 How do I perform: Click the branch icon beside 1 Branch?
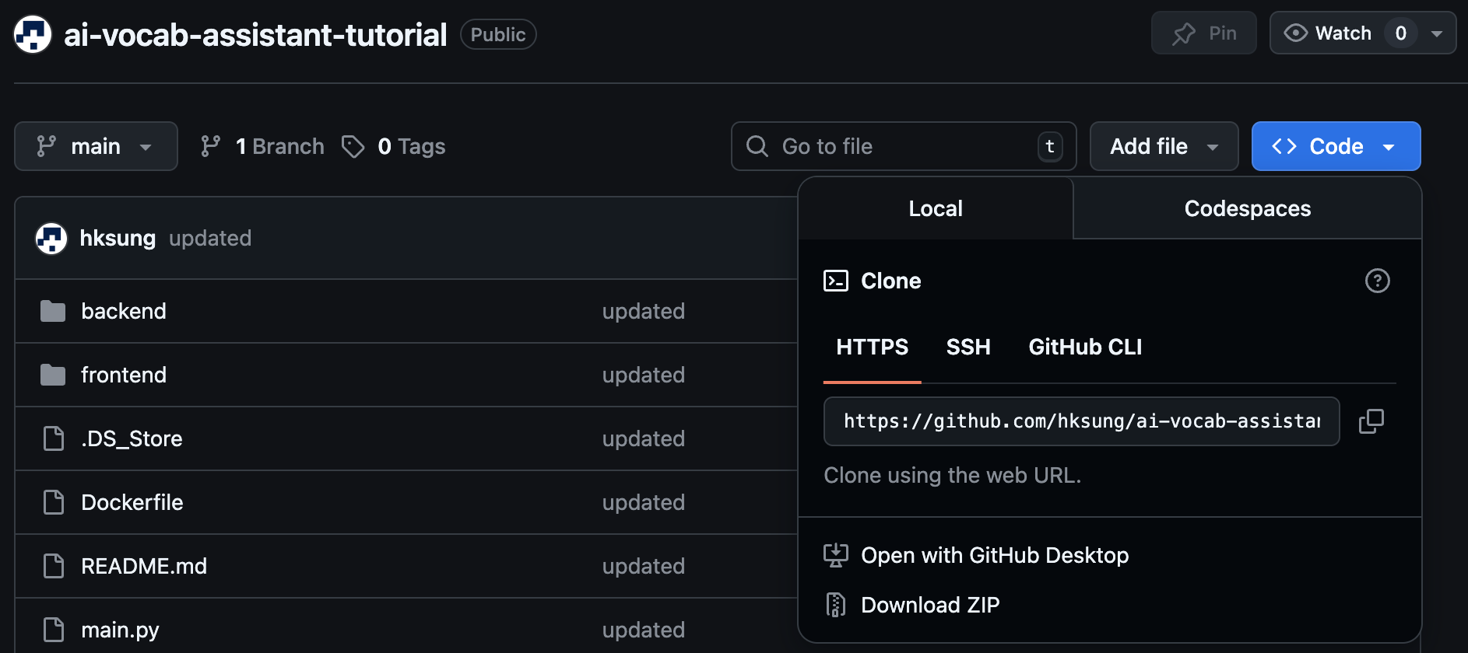[x=210, y=146]
